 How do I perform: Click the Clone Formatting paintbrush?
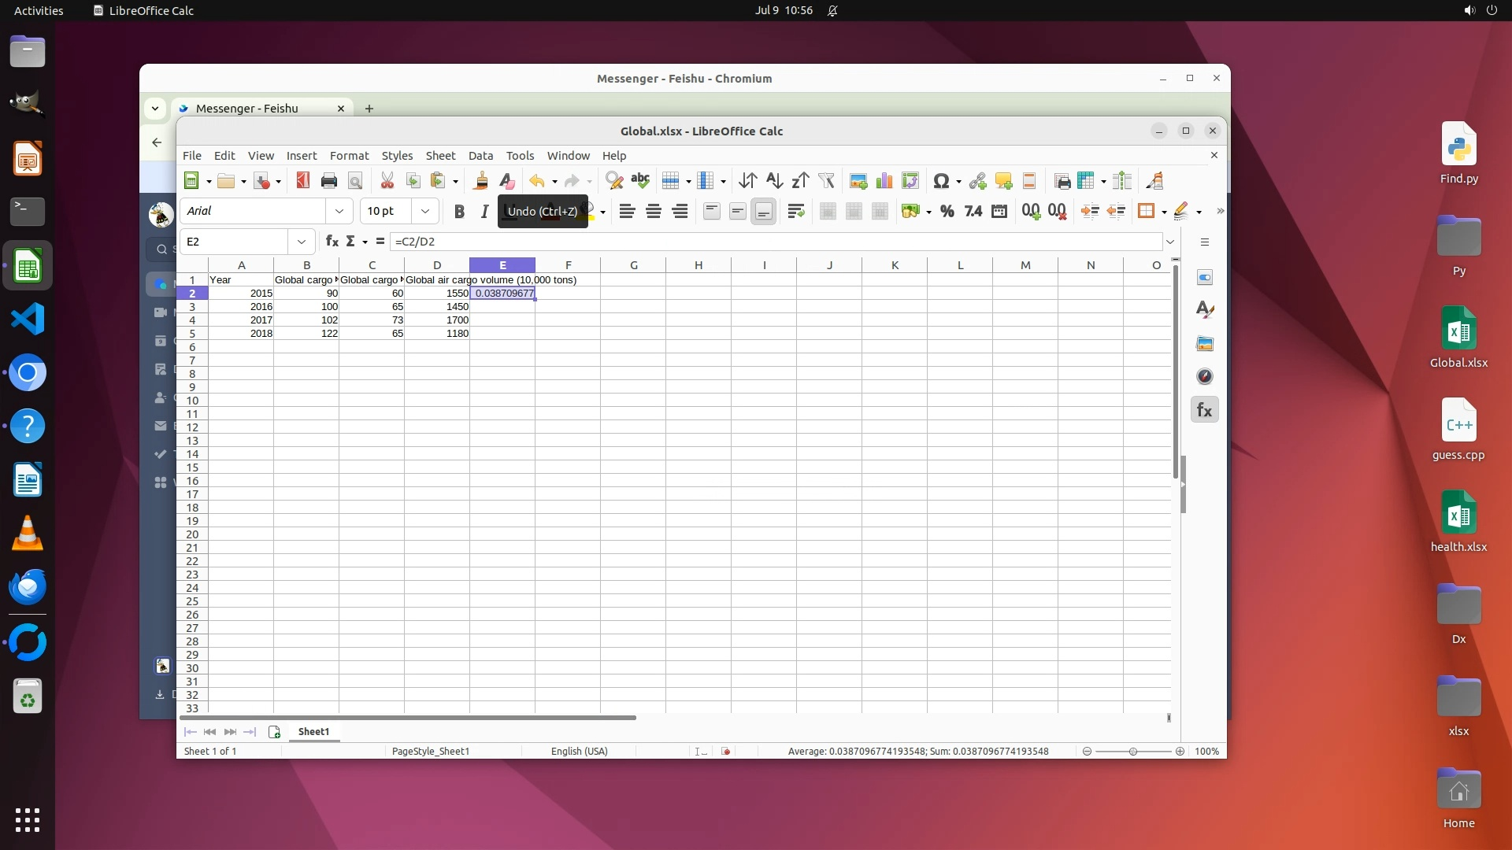coord(480,181)
